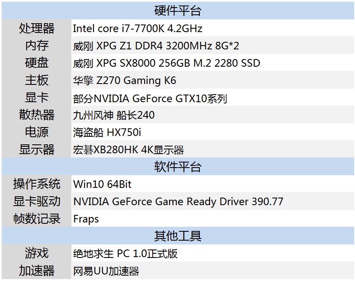The width and height of the screenshot is (355, 282).
Task: Click the 威刚 XPG Z1 DDR4 memory entry
Action: tap(156, 46)
